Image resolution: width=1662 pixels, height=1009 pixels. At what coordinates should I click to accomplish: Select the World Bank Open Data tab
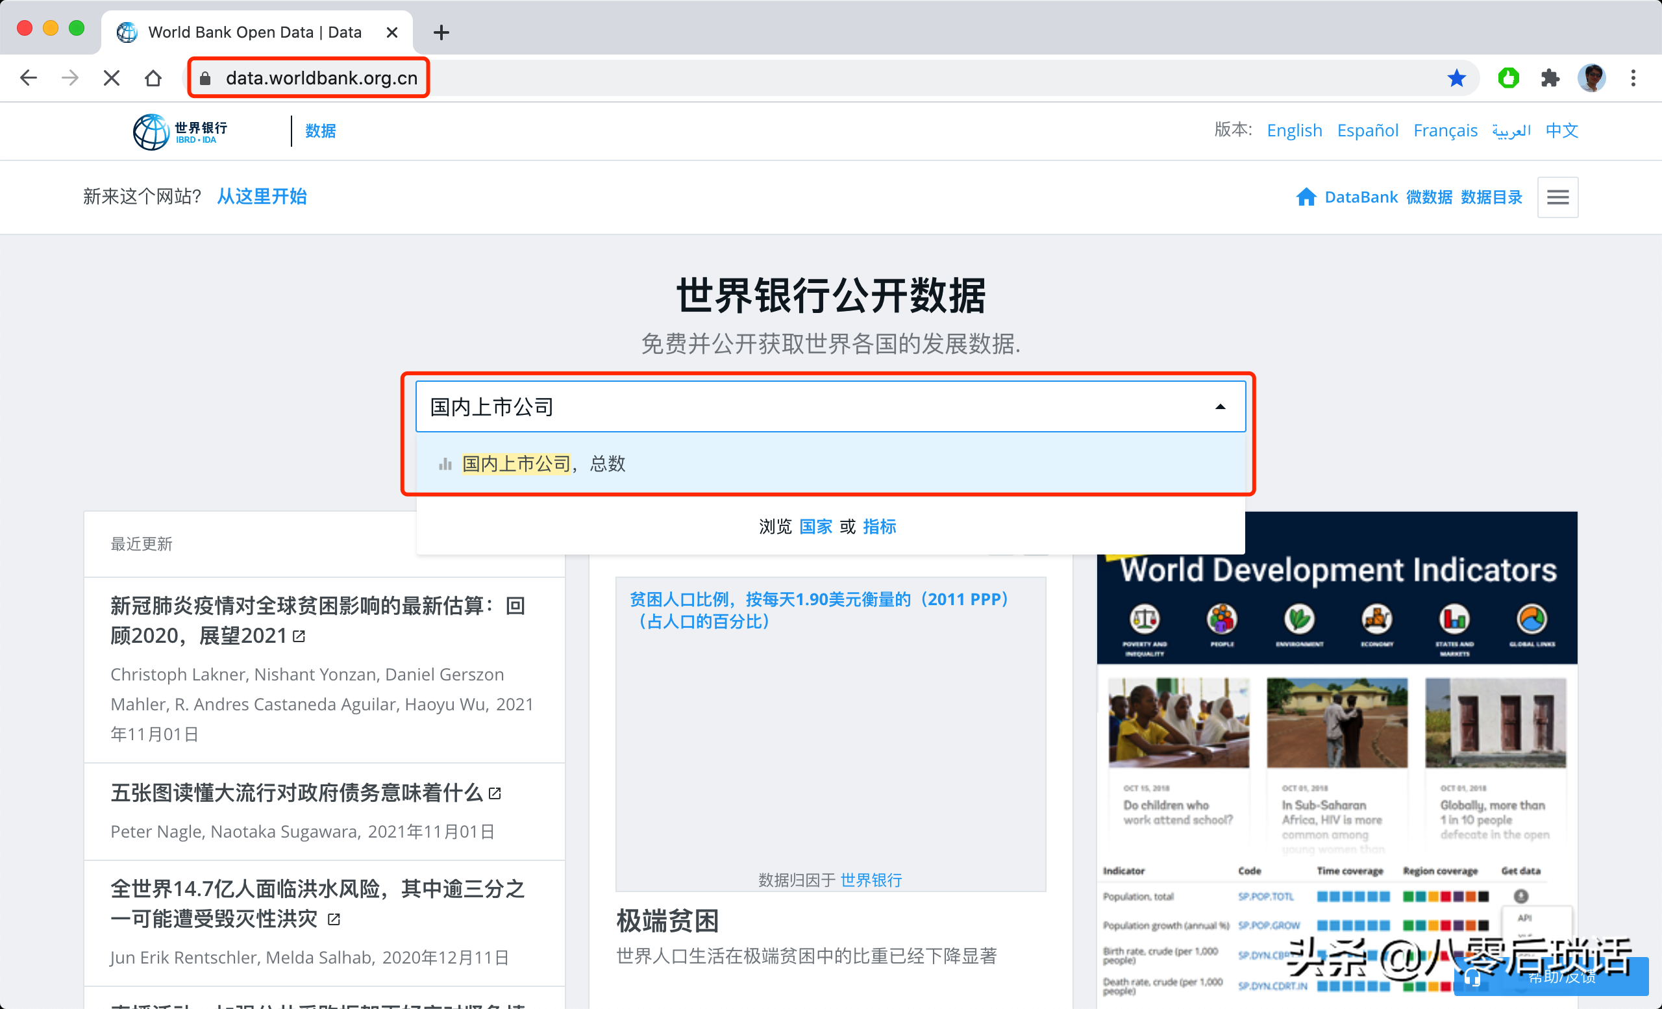tap(256, 32)
